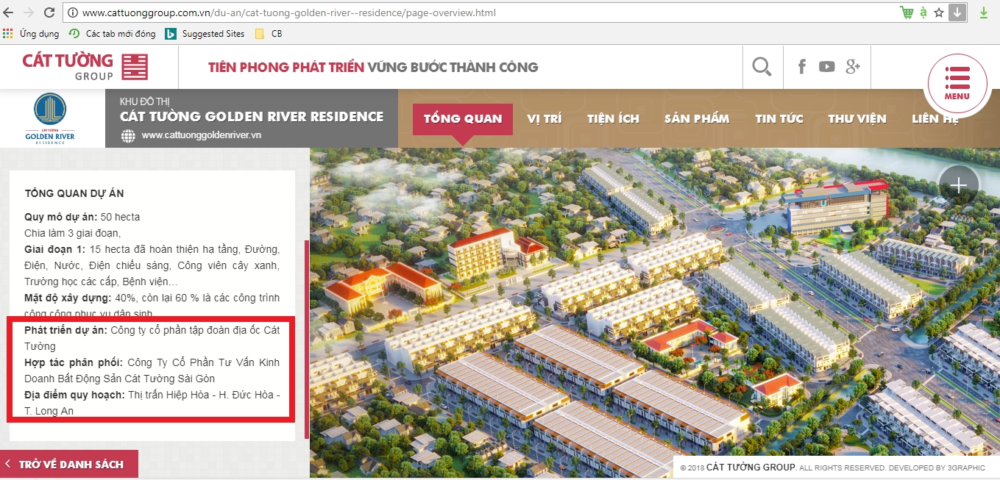Open the YouTube icon link
This screenshot has width=1000, height=480.
(827, 67)
